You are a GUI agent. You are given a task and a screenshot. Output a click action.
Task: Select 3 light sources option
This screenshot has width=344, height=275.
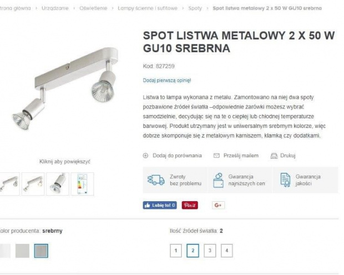tap(210, 251)
